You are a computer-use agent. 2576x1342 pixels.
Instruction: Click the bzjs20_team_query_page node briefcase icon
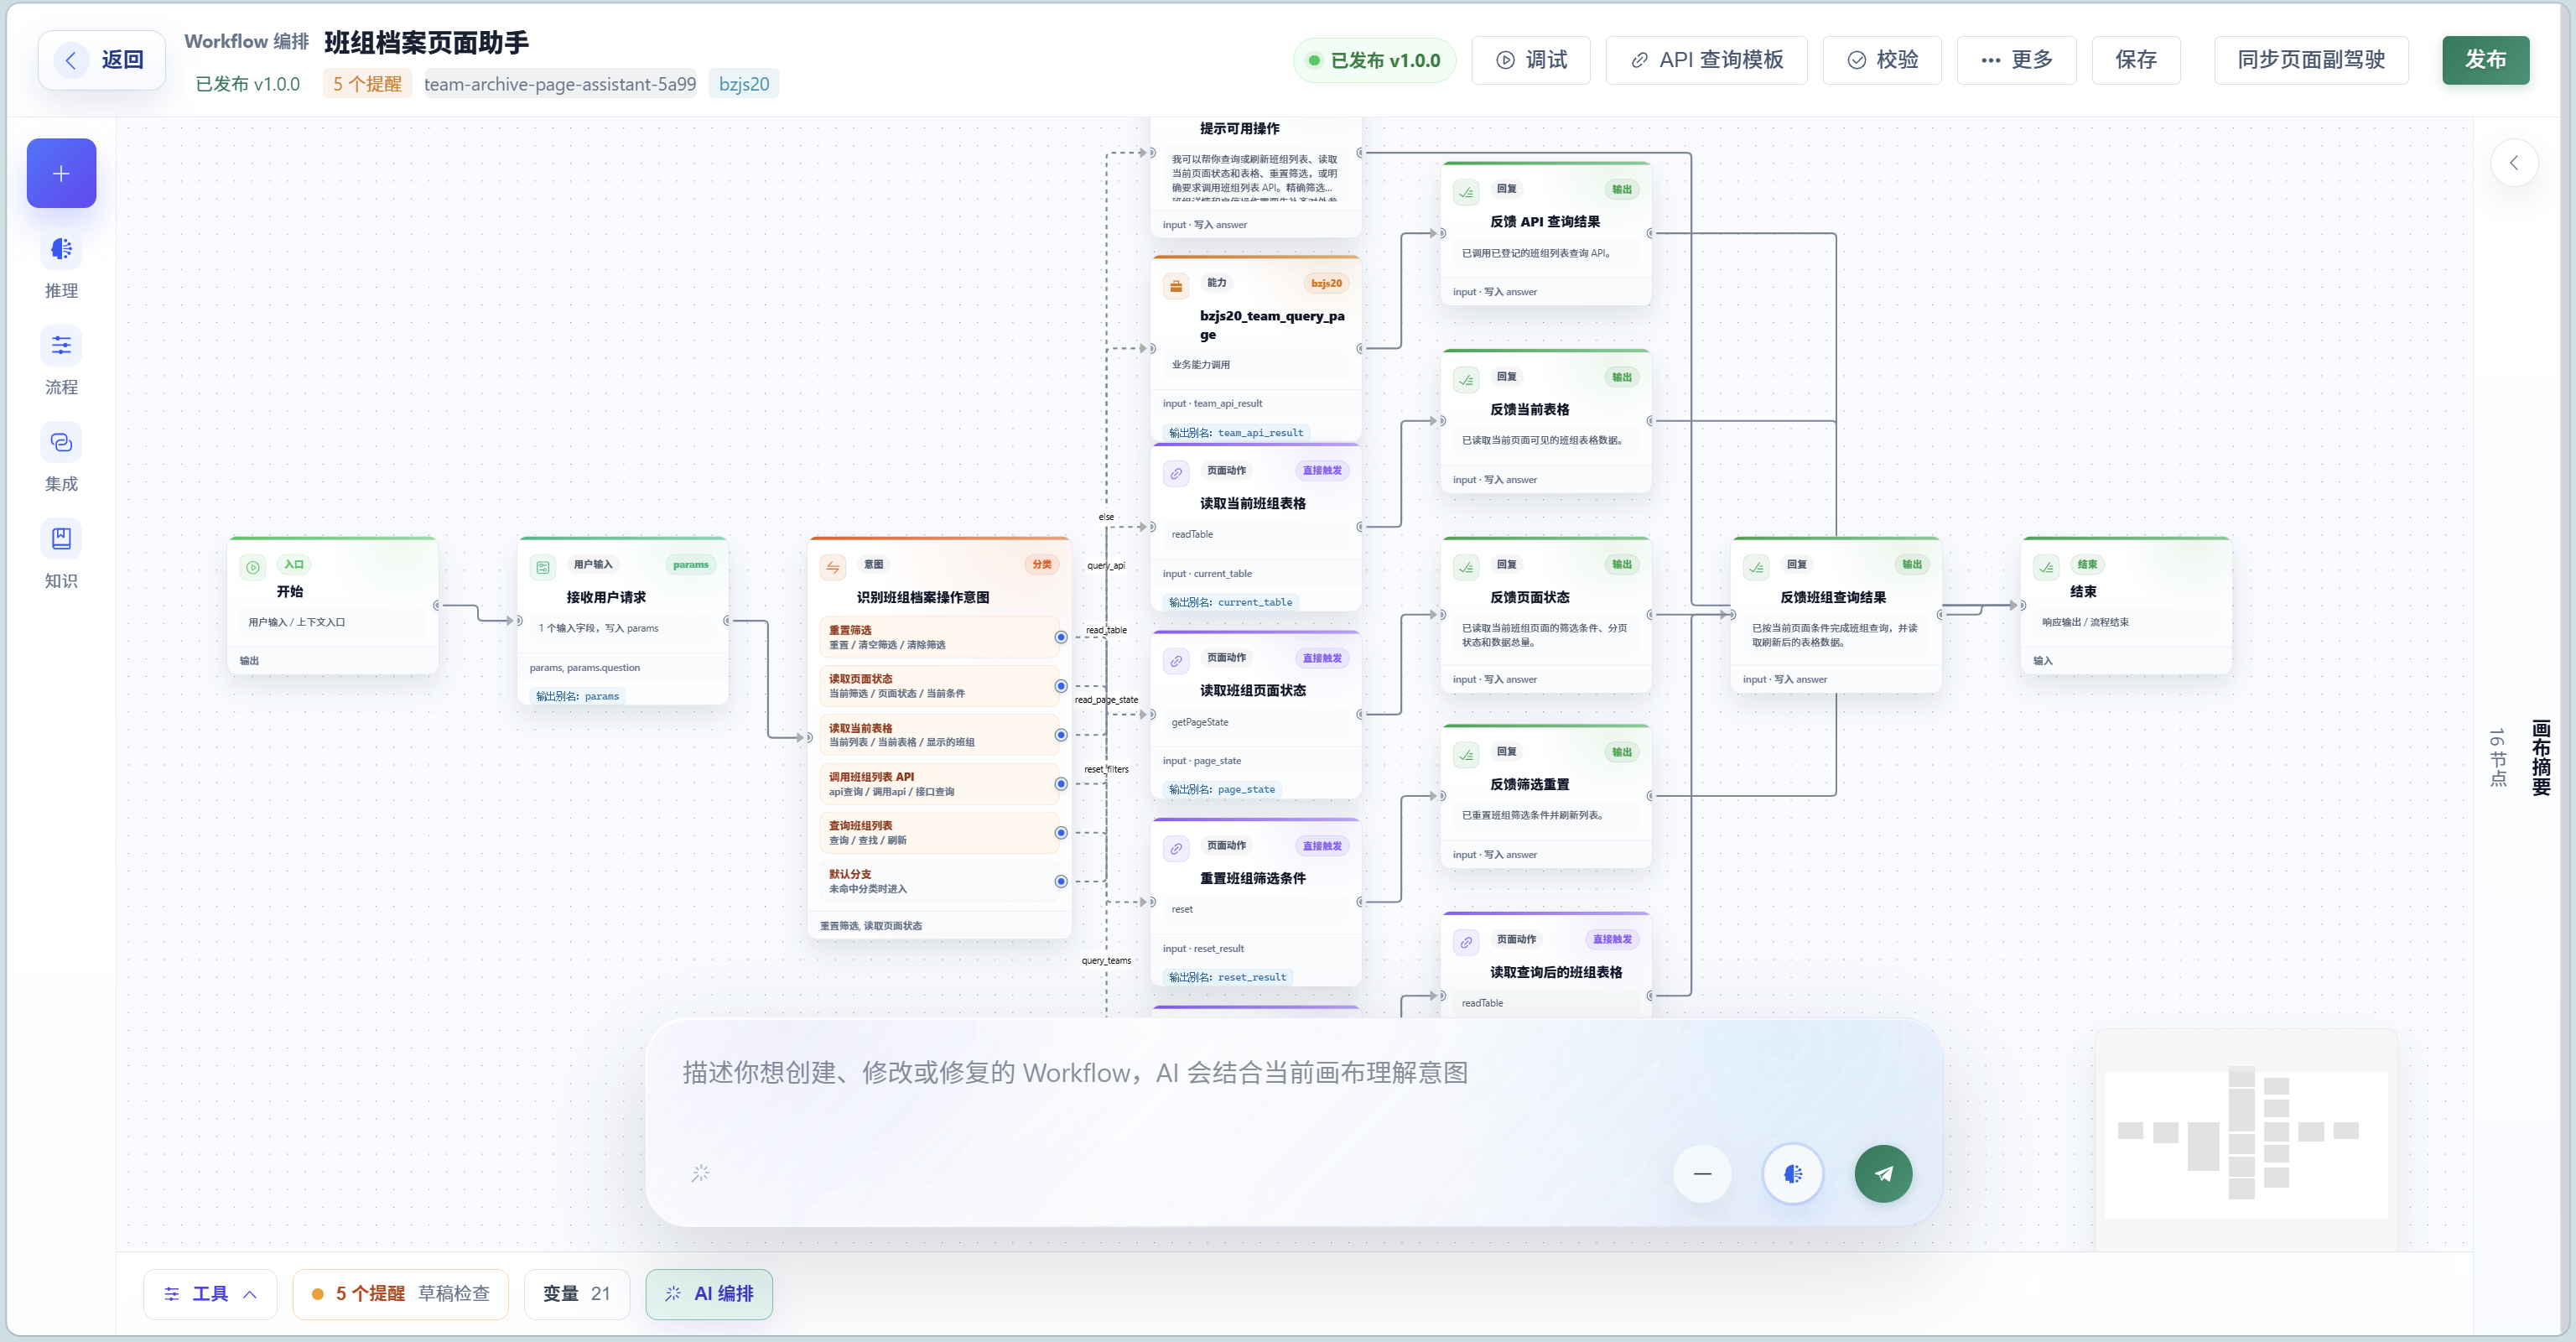(1176, 286)
